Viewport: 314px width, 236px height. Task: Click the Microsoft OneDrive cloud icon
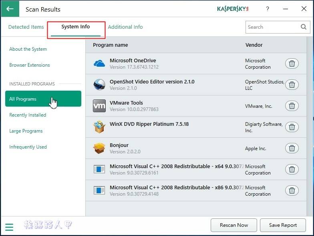(x=99, y=63)
